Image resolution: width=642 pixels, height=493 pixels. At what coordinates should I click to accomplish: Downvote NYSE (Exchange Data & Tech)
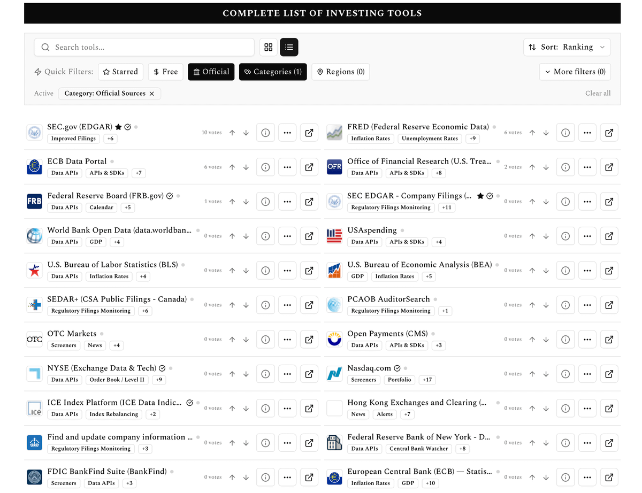pyautogui.click(x=246, y=374)
